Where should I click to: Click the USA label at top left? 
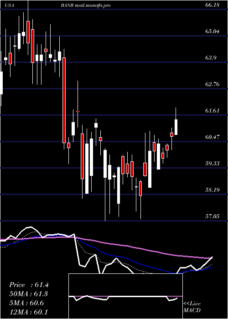pyautogui.click(x=10, y=5)
